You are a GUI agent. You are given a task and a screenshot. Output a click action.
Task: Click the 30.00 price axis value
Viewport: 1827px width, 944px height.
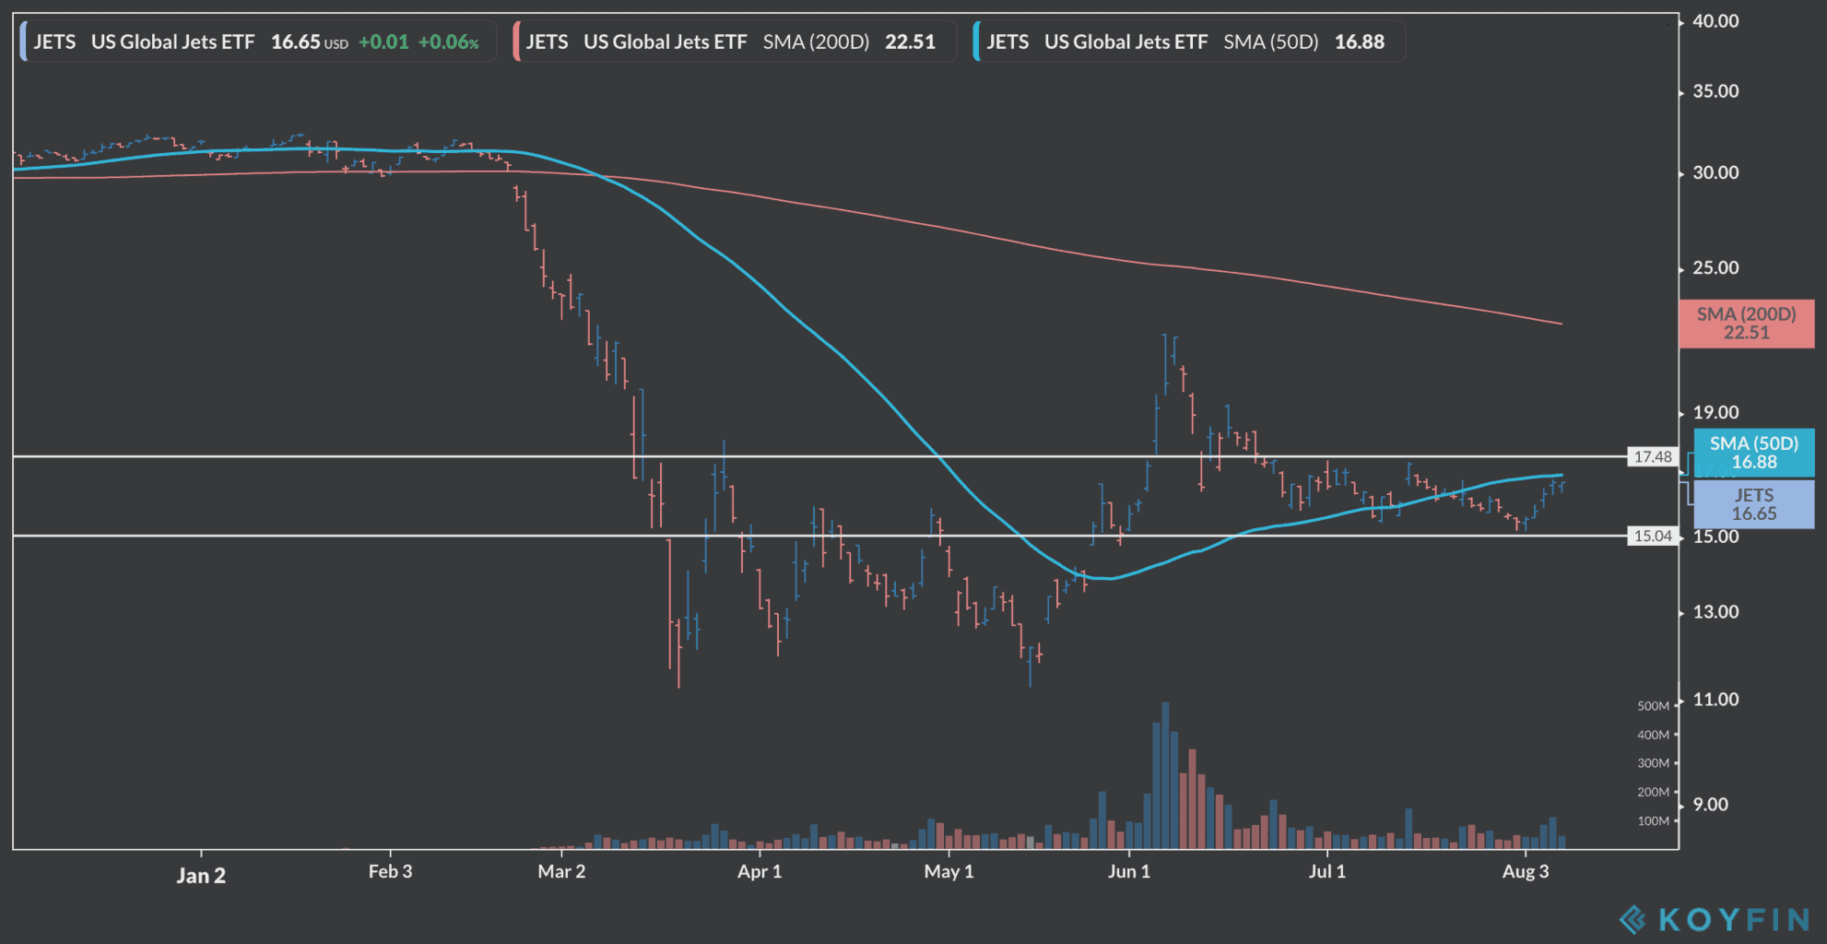coord(1715,172)
